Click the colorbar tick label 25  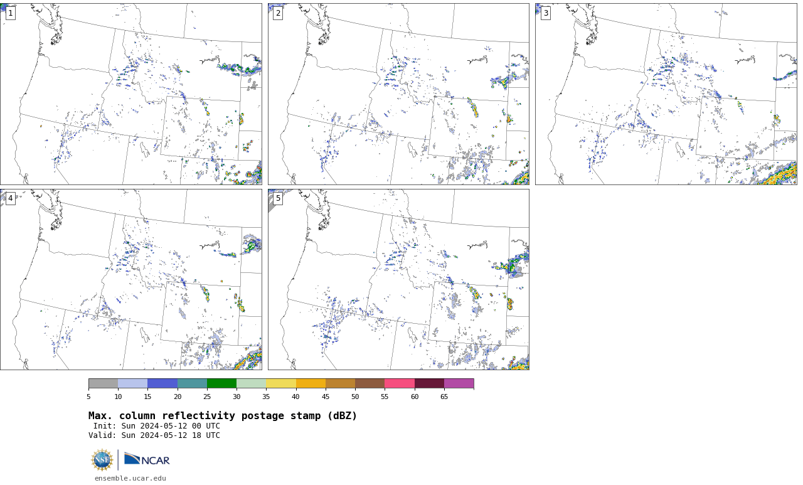(x=207, y=397)
